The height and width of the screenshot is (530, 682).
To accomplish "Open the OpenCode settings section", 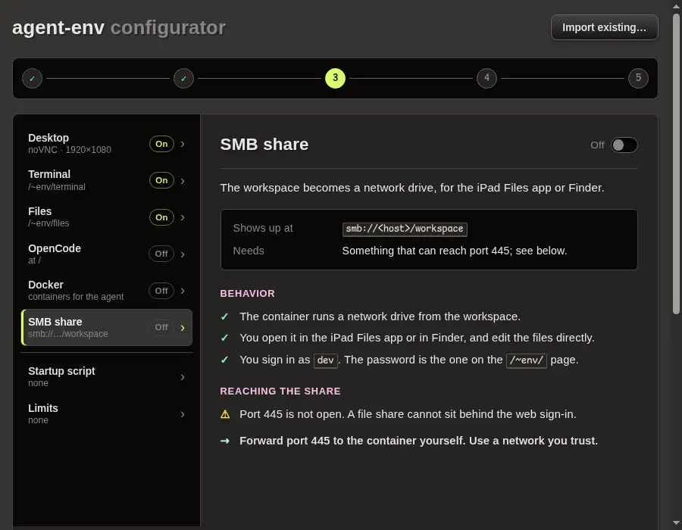I will click(x=107, y=254).
